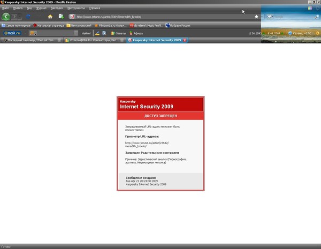Click the Internet Security 2009 banner title
Viewport: 321px width, 249px height.
(147, 107)
